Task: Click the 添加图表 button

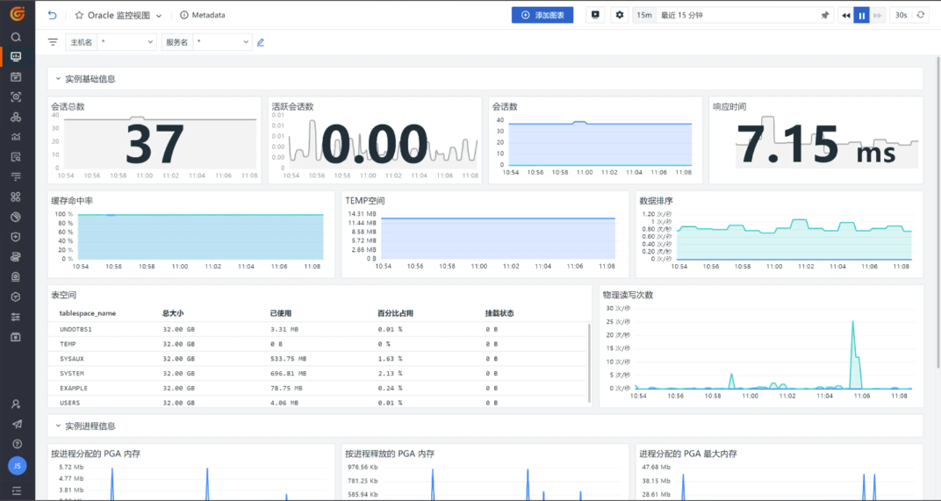Action: (x=542, y=15)
